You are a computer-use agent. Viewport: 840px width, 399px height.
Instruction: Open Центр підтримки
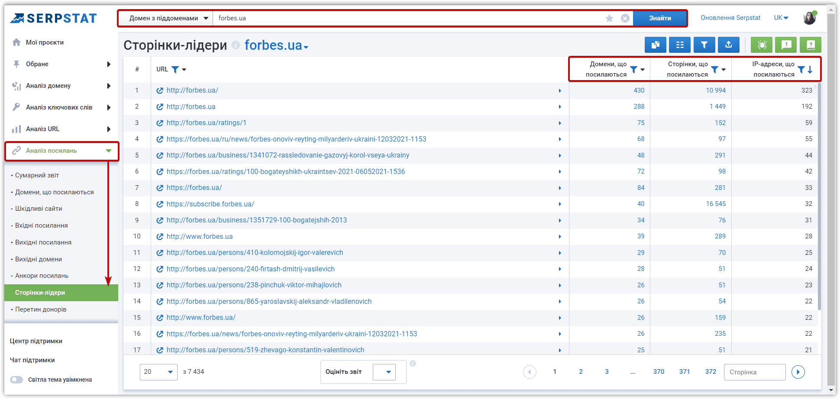(36, 341)
